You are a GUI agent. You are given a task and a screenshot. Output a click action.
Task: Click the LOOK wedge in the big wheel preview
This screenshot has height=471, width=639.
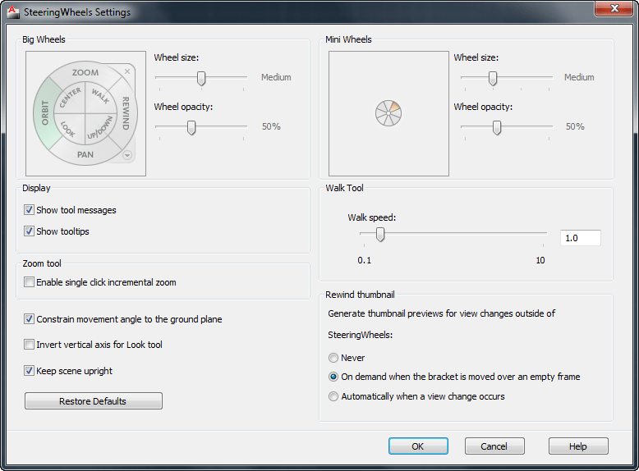(68, 130)
